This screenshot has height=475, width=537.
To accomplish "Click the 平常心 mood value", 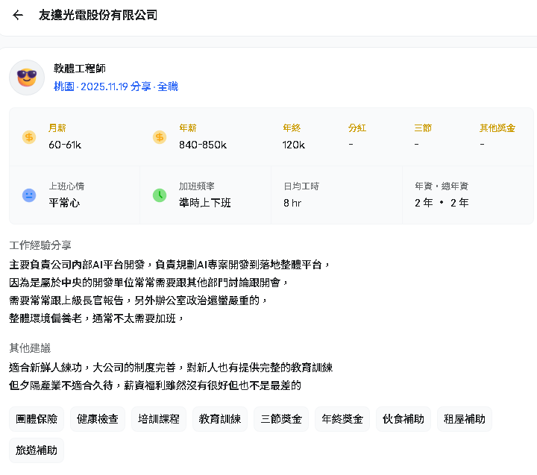I will [x=64, y=203].
